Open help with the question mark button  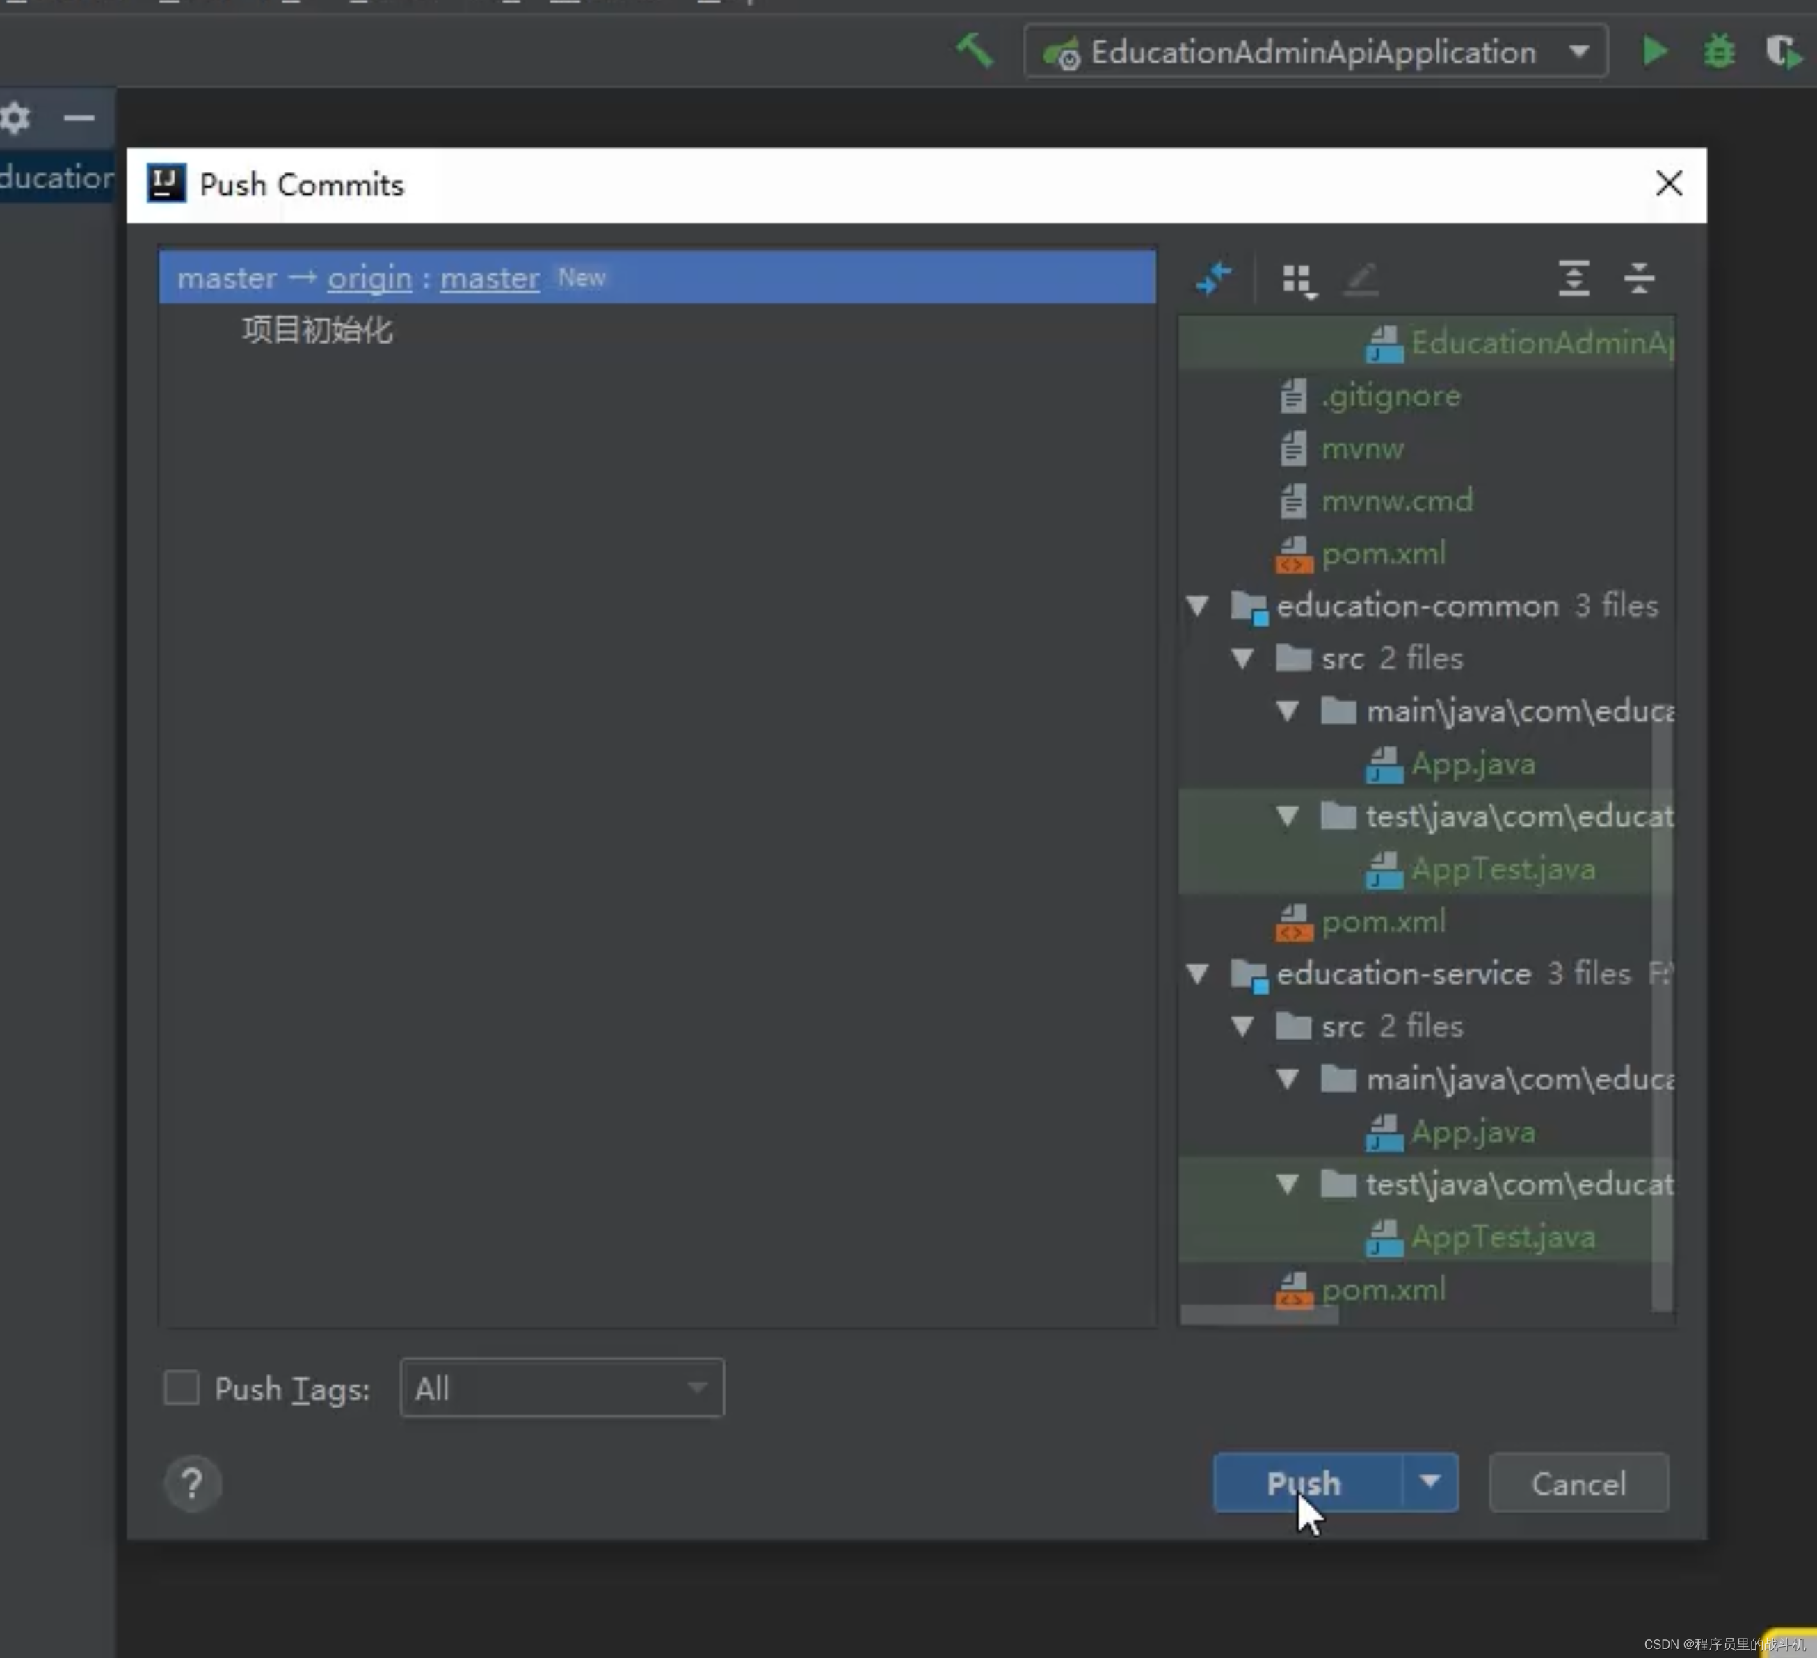tap(192, 1483)
